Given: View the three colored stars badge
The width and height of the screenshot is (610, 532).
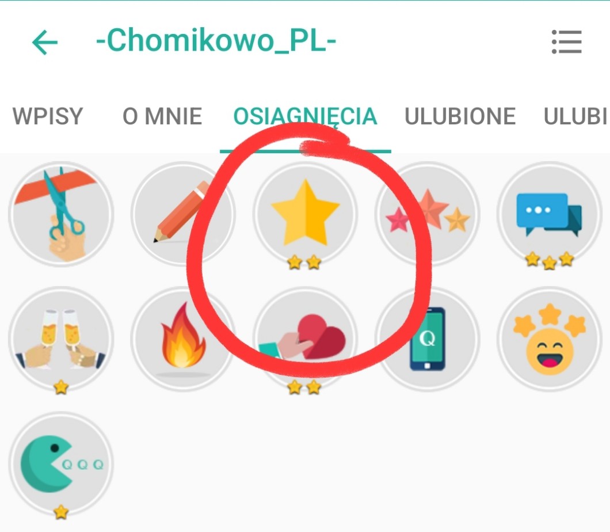Looking at the screenshot, I should pyautogui.click(x=427, y=214).
